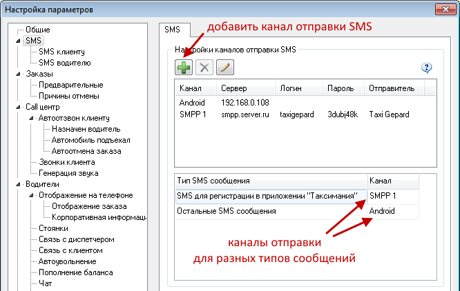460x291 pixels.
Task: Edit selected channel with pencil button
Action: (225, 68)
